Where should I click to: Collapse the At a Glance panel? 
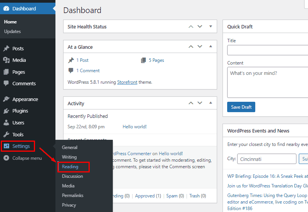pyautogui.click(x=211, y=46)
